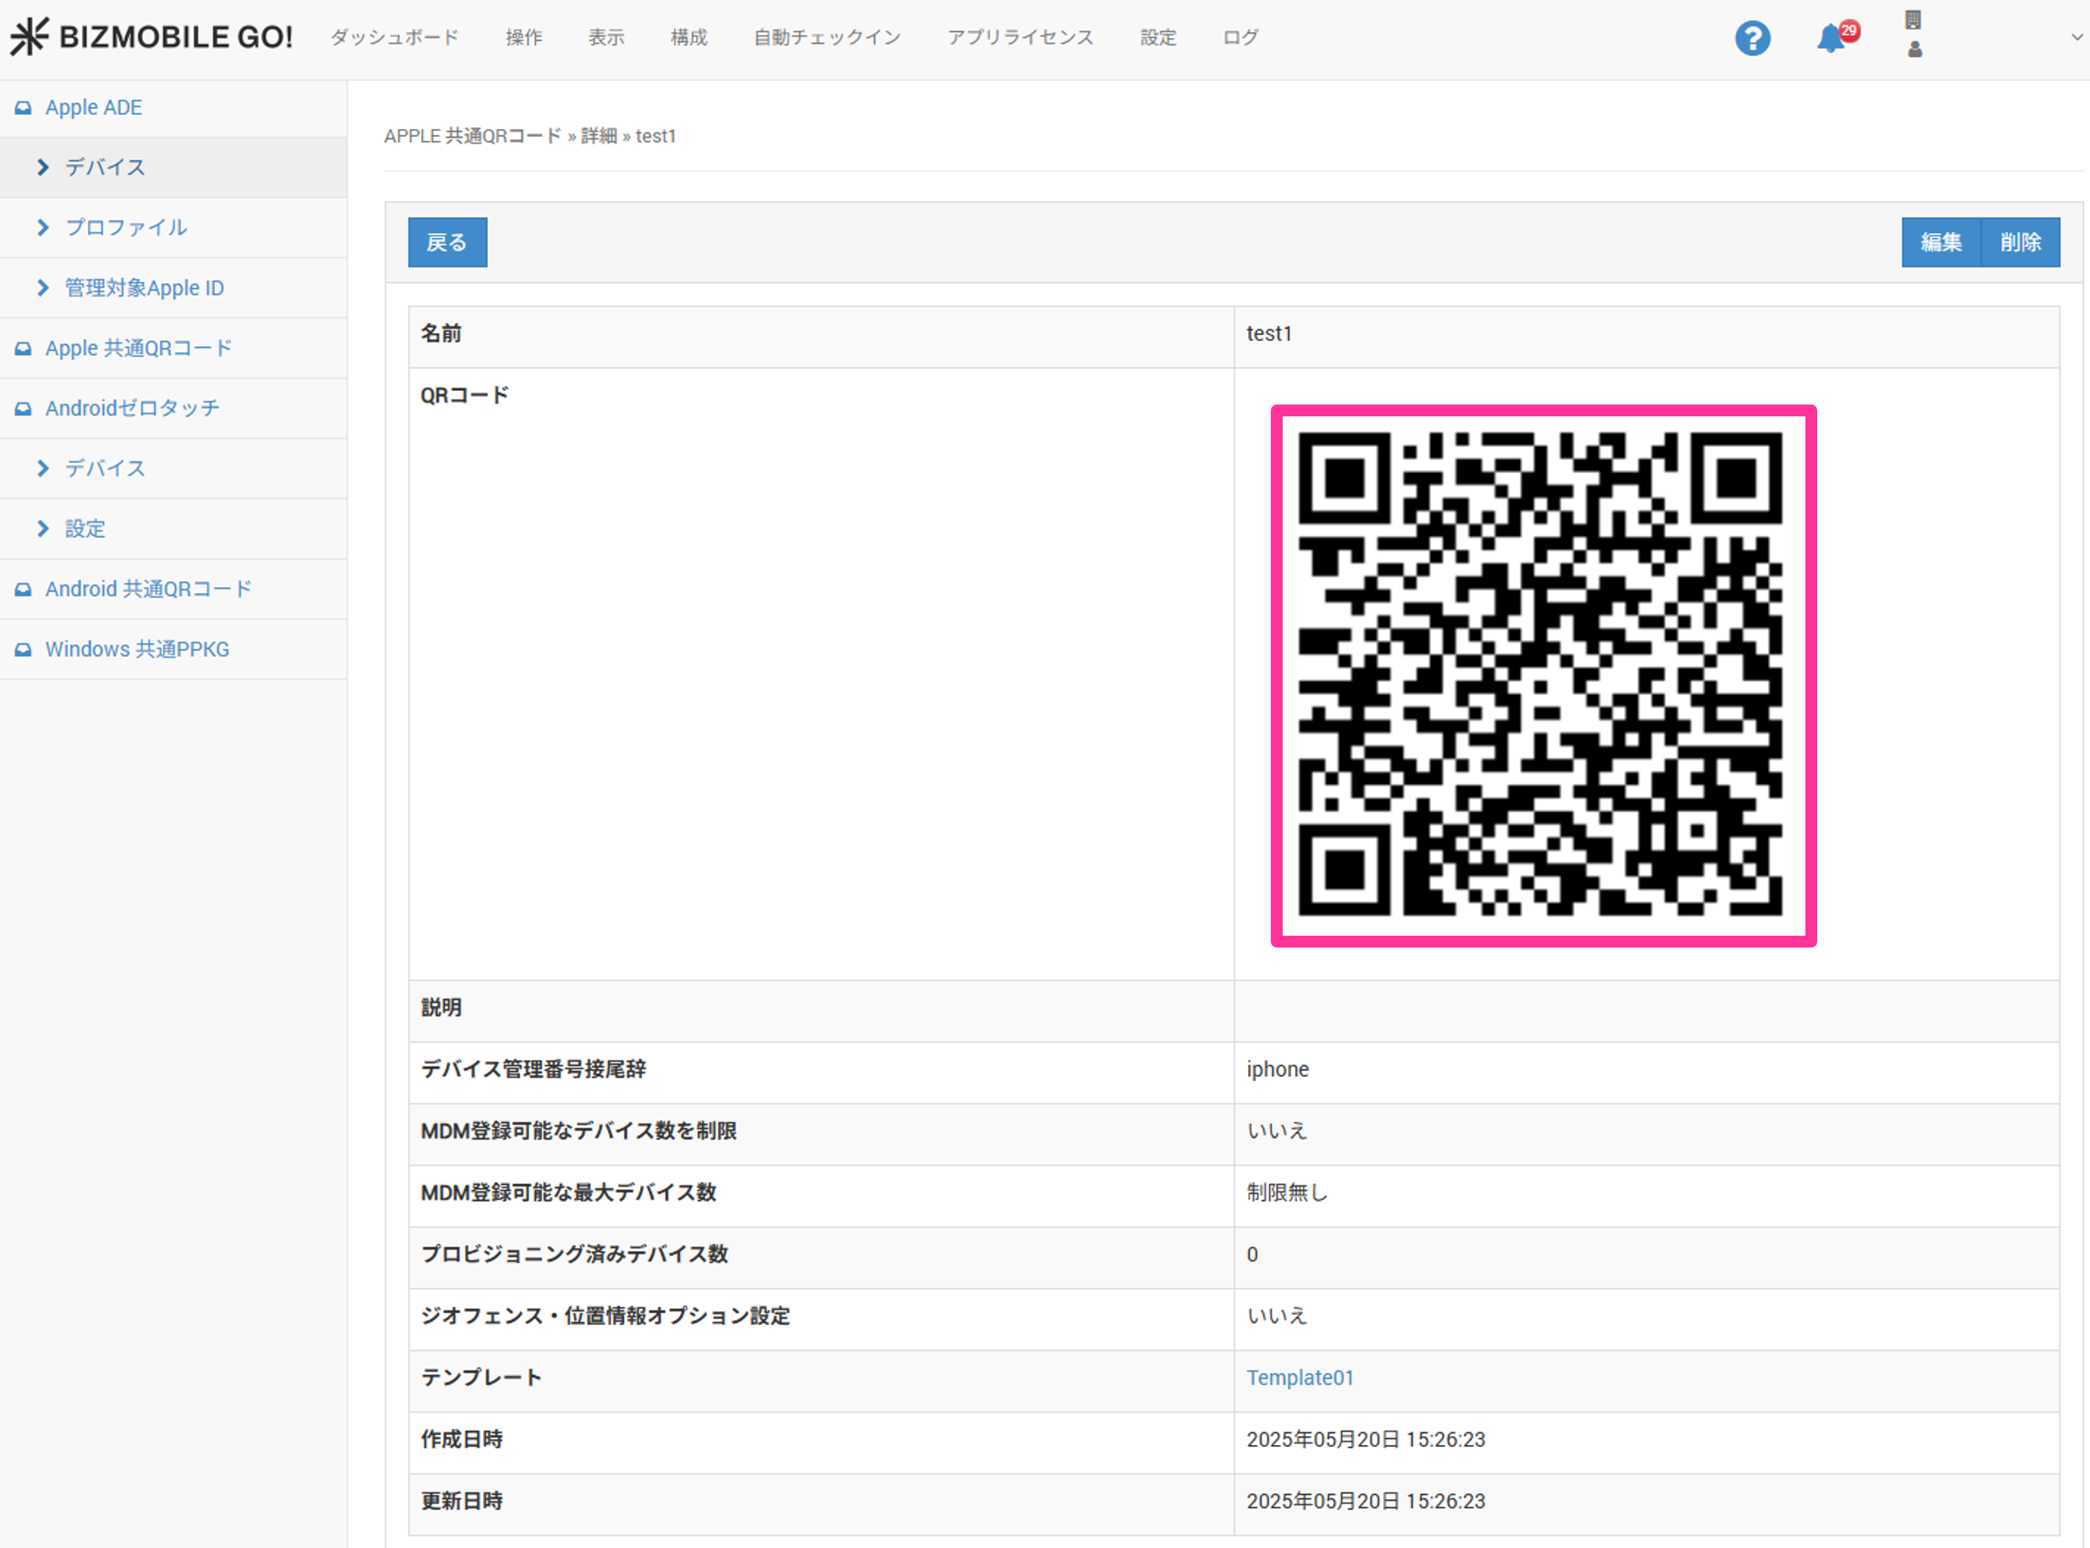The width and height of the screenshot is (2090, 1548).
Task: Click the 戻る button
Action: pyautogui.click(x=447, y=242)
